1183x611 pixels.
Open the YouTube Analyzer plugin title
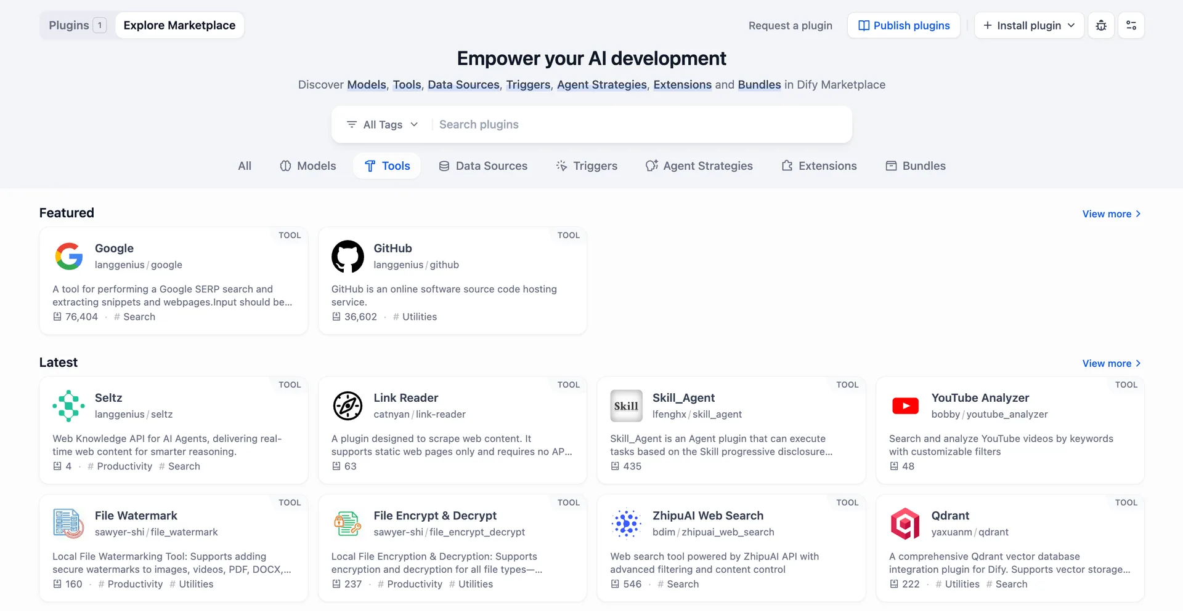(x=980, y=398)
